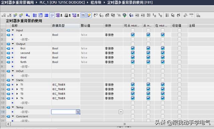Click data type input field in Temp row

pos(64,112)
